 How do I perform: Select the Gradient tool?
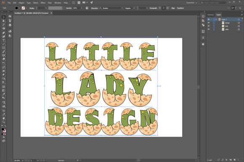pos(4,90)
